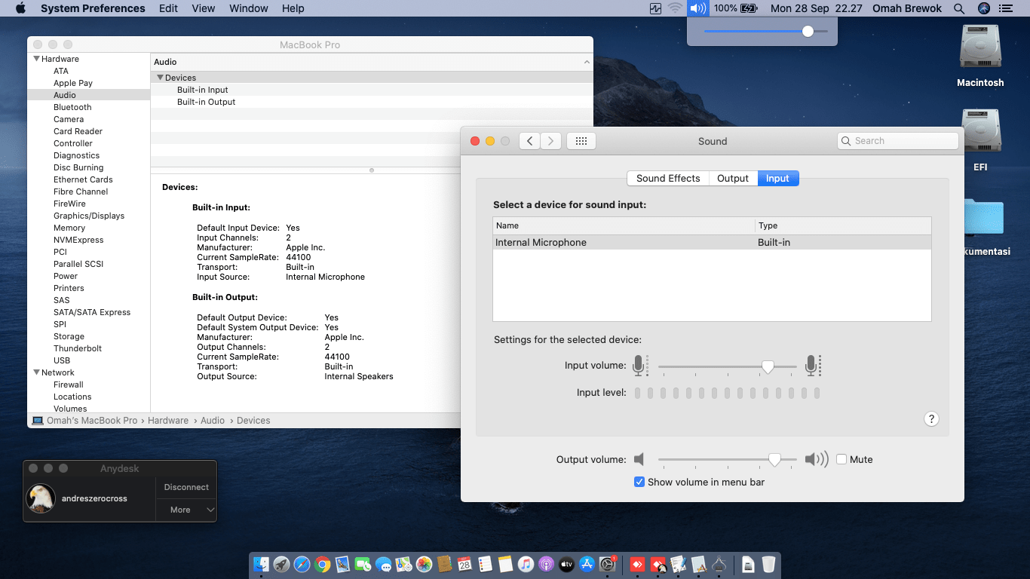Click the Search field in Sound window
Viewport: 1030px width, 579px height.
pos(898,141)
